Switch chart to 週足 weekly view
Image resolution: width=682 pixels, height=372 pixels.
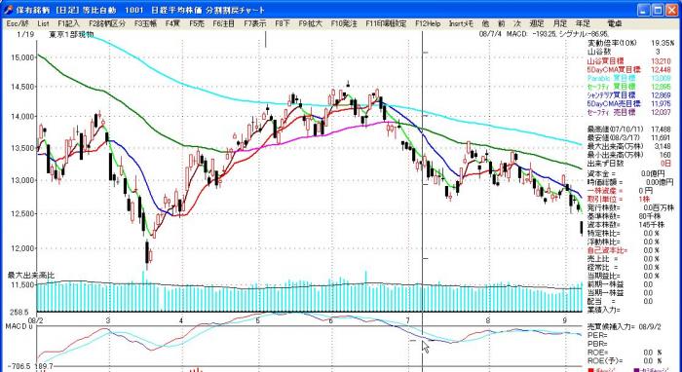536,24
